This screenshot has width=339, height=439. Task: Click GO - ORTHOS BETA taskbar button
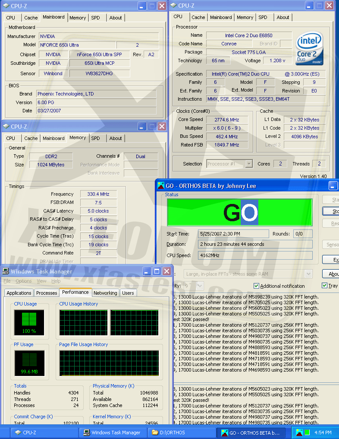point(251,433)
